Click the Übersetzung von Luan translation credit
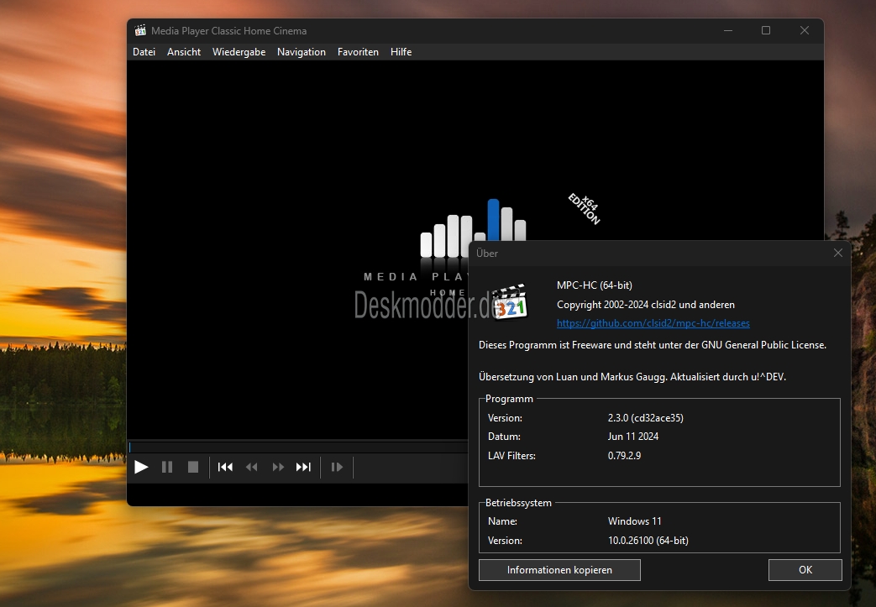876x607 pixels. [632, 376]
